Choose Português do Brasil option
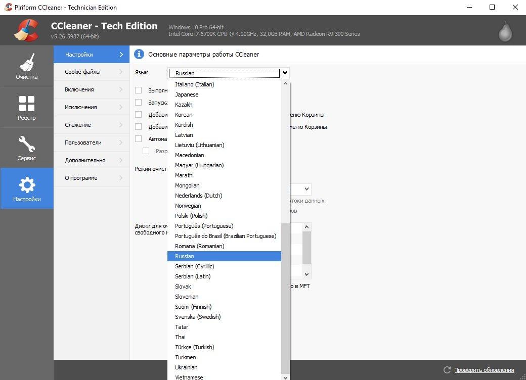 click(224, 236)
